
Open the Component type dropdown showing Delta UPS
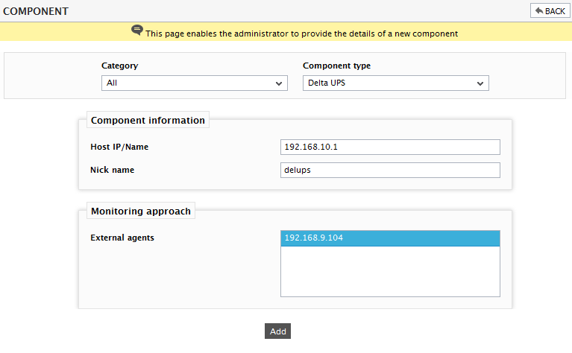click(396, 83)
